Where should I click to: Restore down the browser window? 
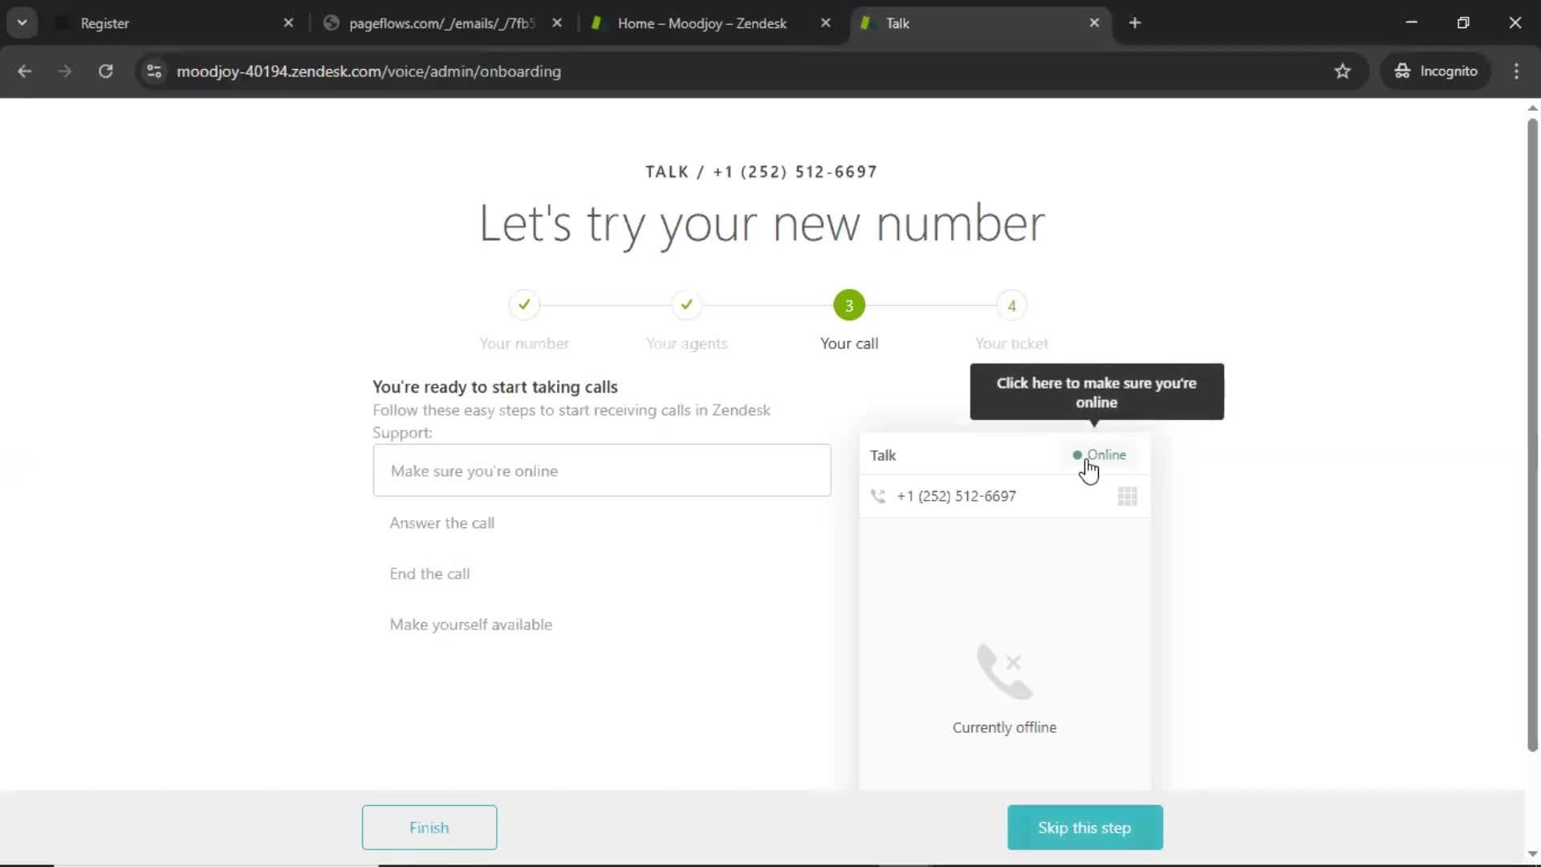(1463, 23)
